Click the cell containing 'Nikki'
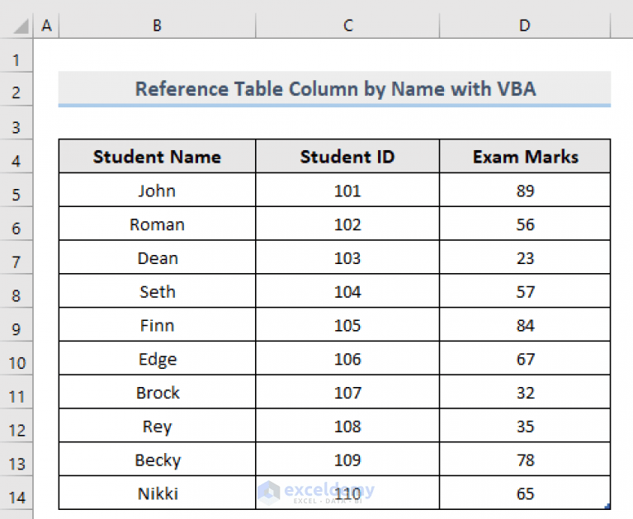 [157, 493]
